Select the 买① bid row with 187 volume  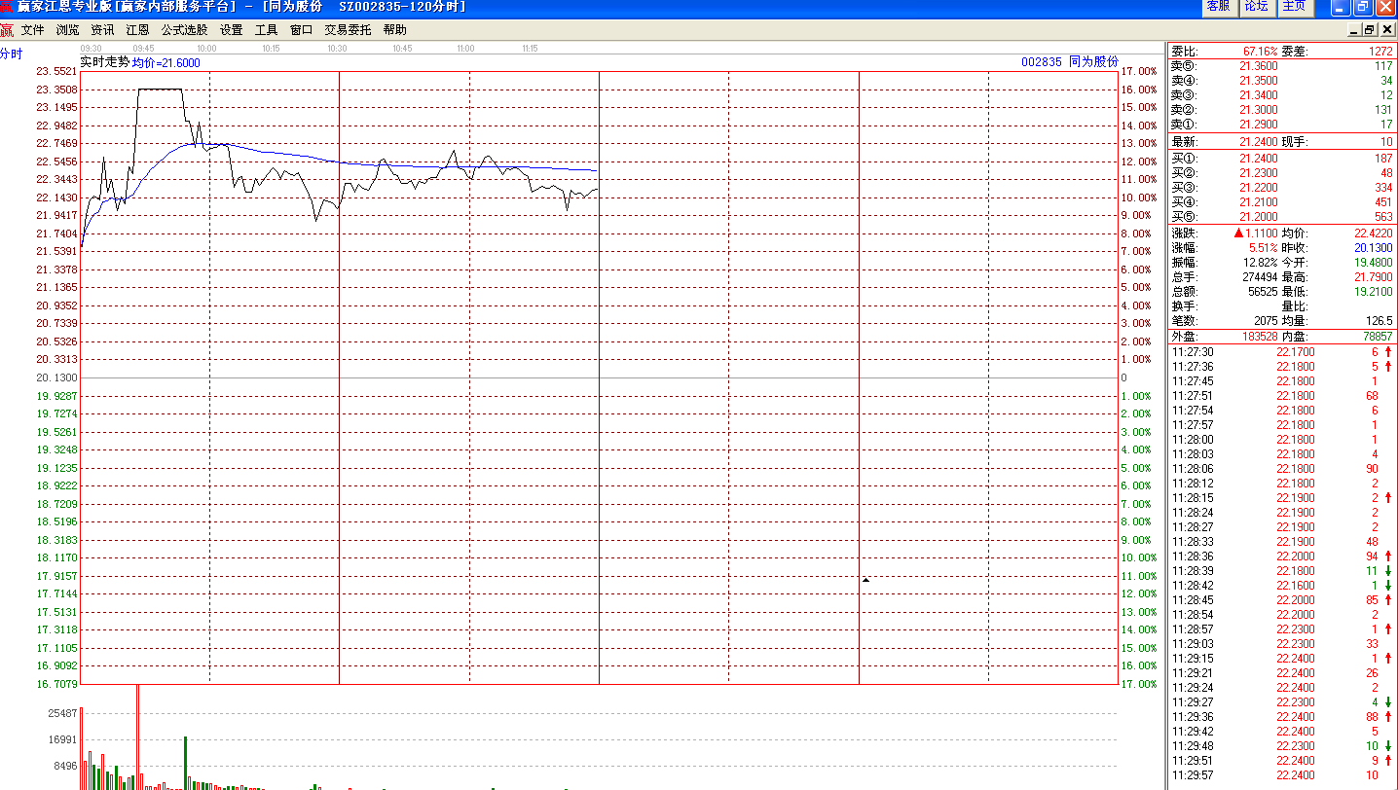[x=1281, y=159]
